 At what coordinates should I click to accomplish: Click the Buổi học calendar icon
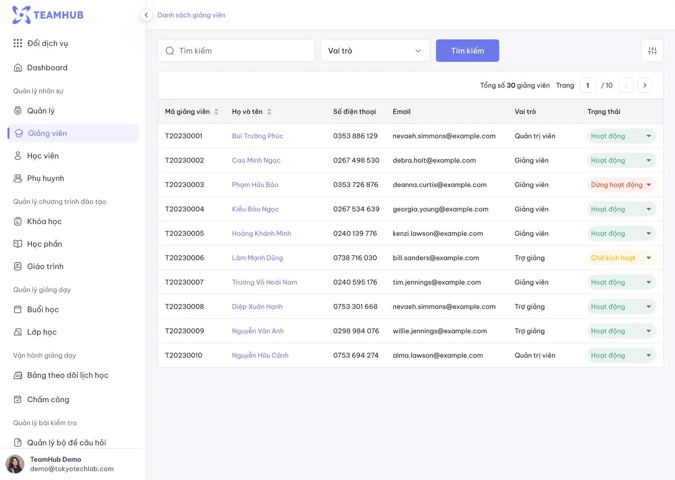pos(18,309)
